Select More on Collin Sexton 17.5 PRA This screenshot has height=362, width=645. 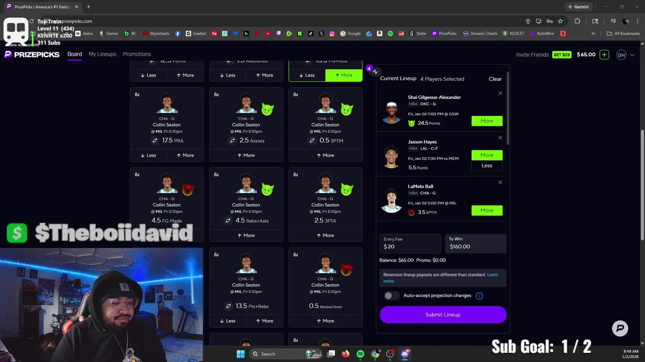[185, 155]
